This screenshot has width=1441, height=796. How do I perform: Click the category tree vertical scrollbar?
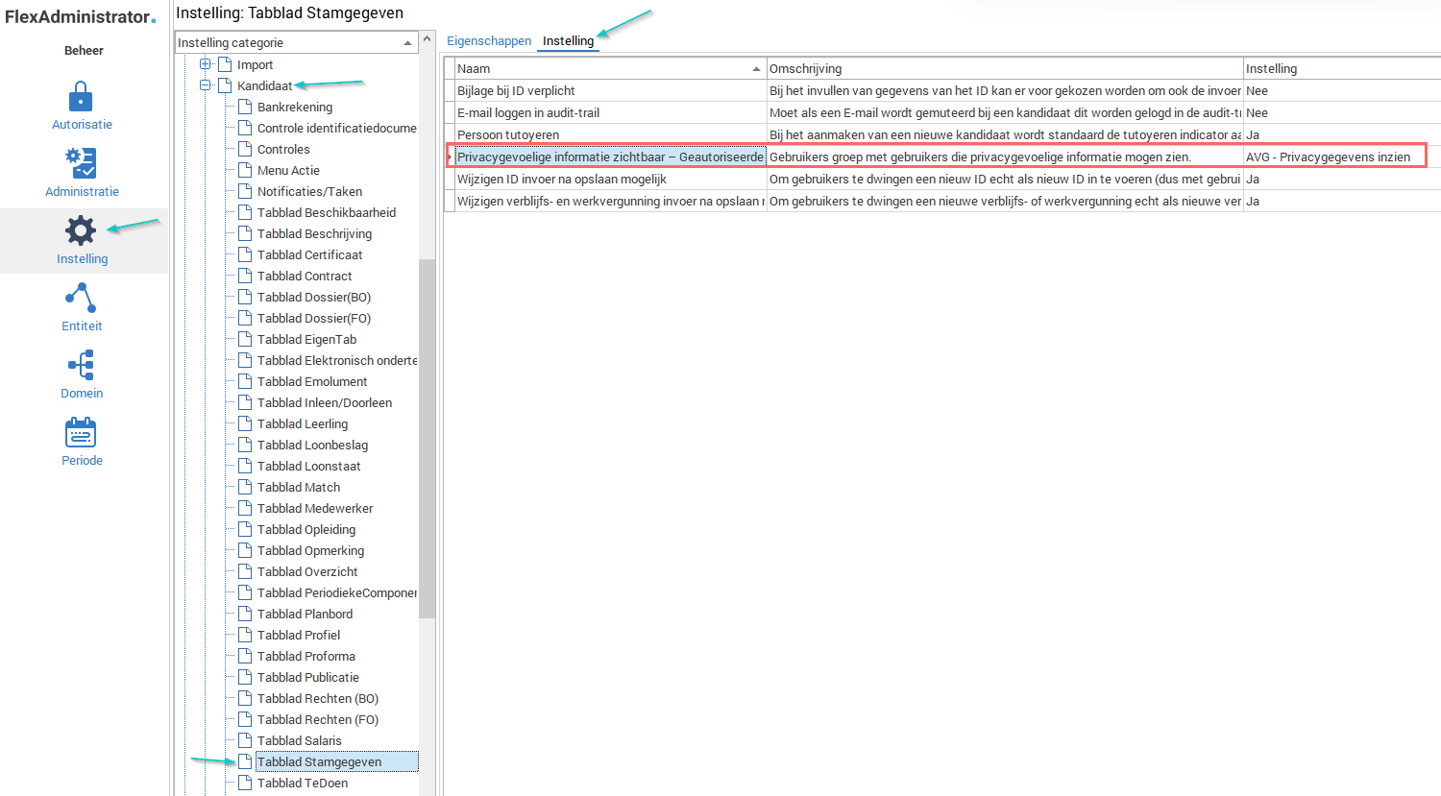pyautogui.click(x=427, y=432)
